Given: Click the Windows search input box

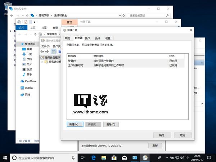Looking at the screenshot, I should point(43,158).
